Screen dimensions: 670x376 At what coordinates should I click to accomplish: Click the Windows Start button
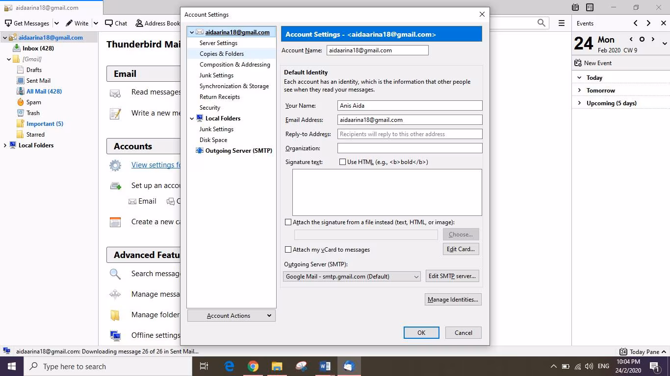click(x=12, y=366)
